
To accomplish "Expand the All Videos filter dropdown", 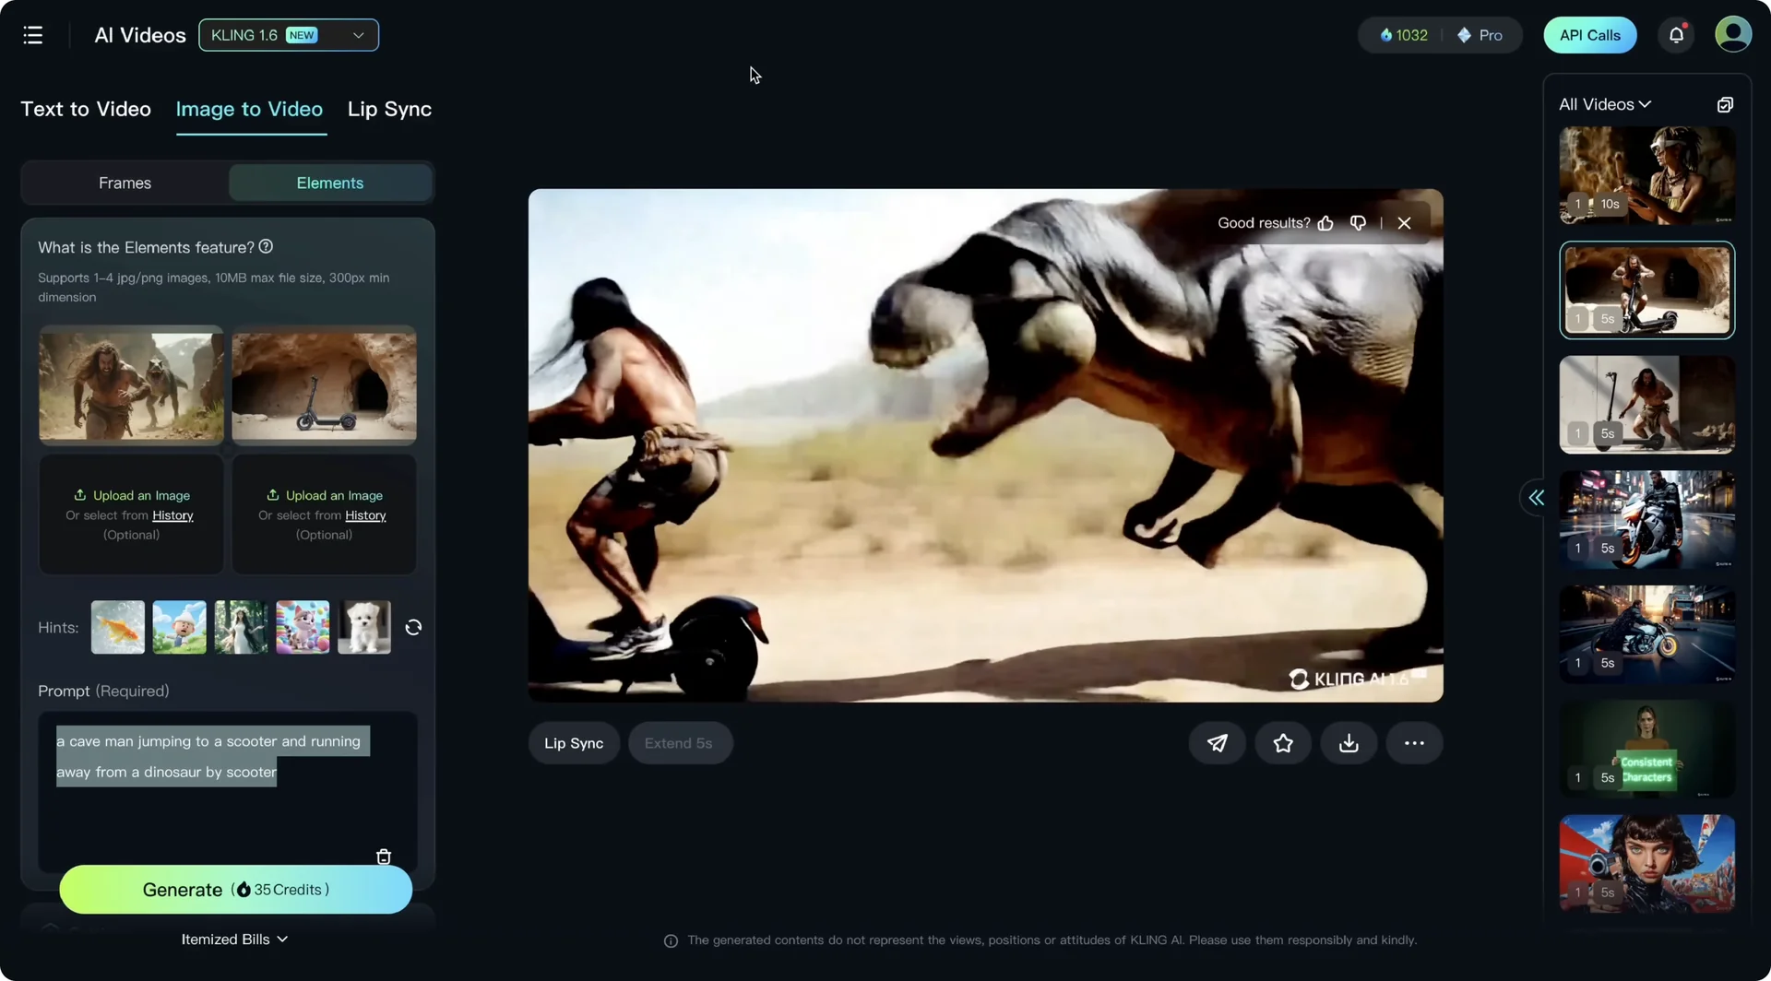I will point(1604,104).
